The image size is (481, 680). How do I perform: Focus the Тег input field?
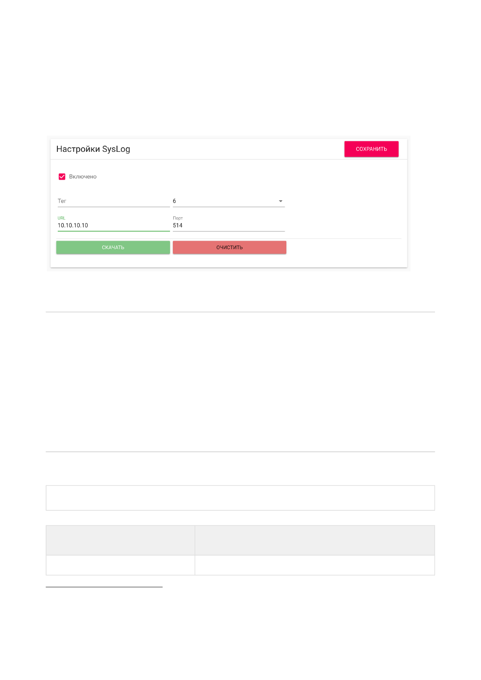pos(113,201)
